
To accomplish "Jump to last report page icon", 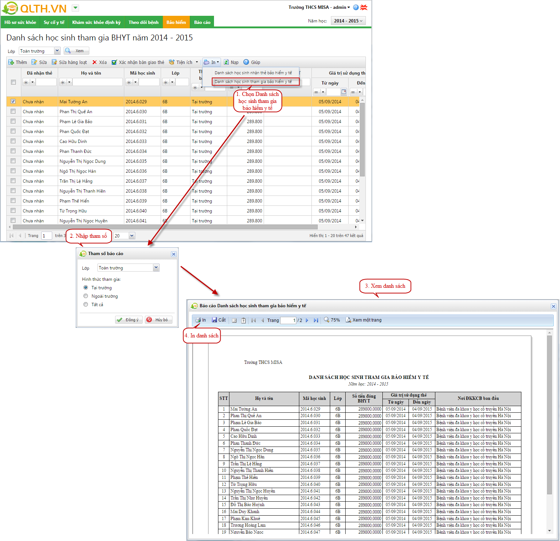I will click(316, 320).
